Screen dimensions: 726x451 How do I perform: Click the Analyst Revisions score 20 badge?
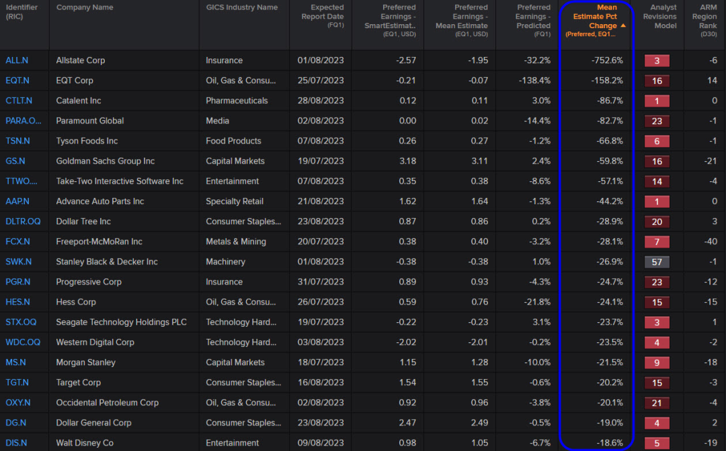(x=657, y=221)
